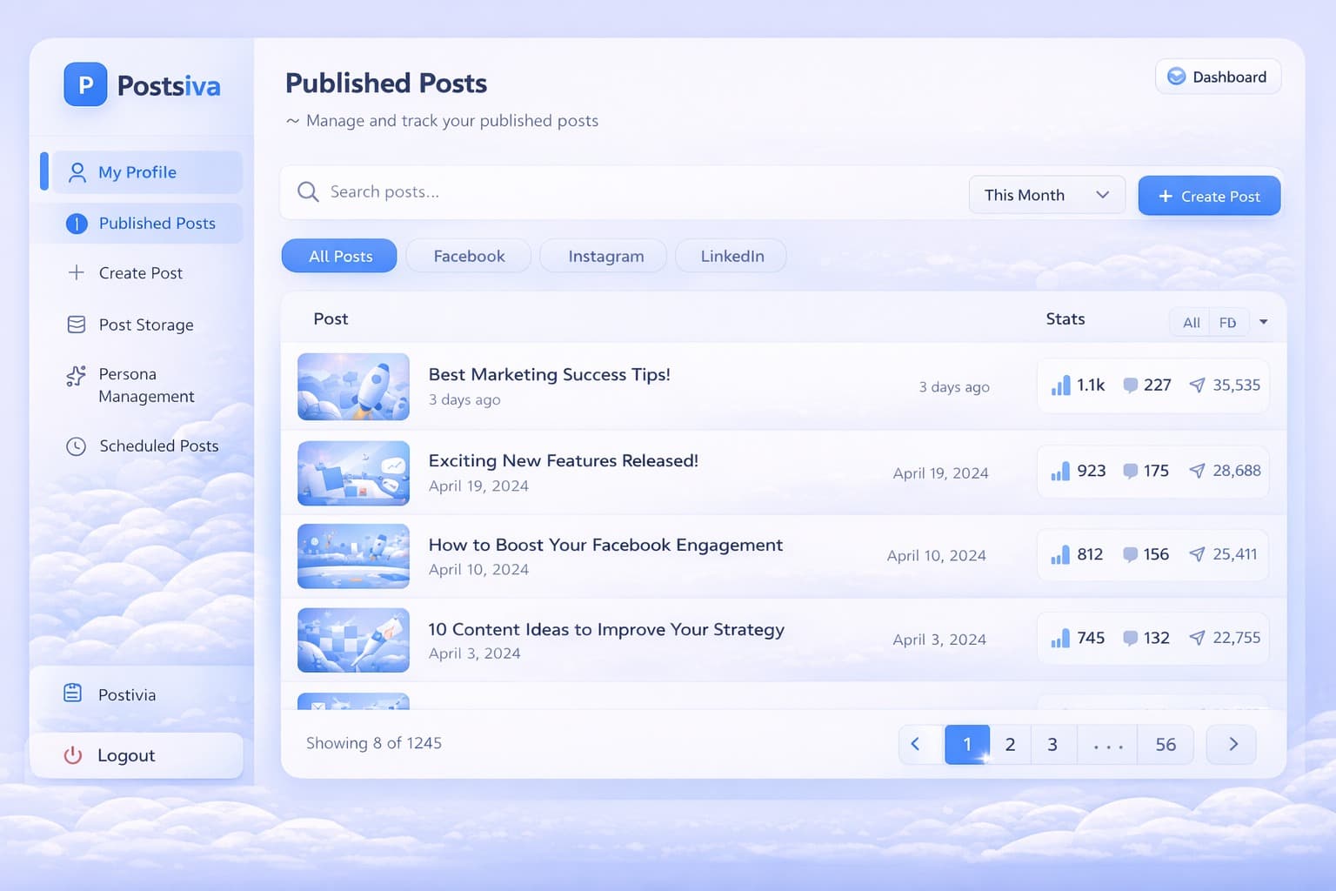Open the Exciting New Features Released thumbnail
Viewport: 1336px width, 891px height.
pos(353,473)
